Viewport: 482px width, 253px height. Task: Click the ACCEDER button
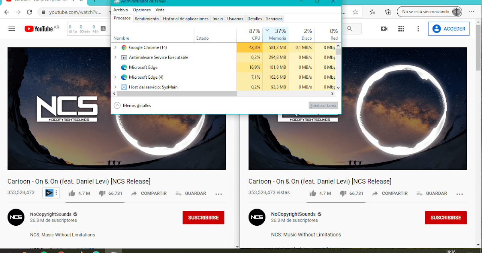[449, 29]
